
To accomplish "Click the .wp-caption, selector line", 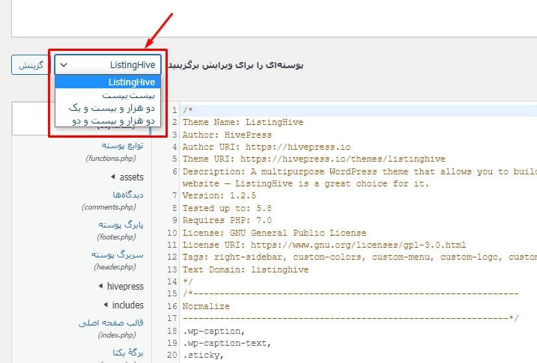I will click(x=213, y=331).
